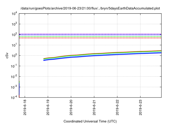Screen dimensions: 178x124
Task: Click the Coordinated Universal Time (UTC) axis label
Action: pos(90,121)
